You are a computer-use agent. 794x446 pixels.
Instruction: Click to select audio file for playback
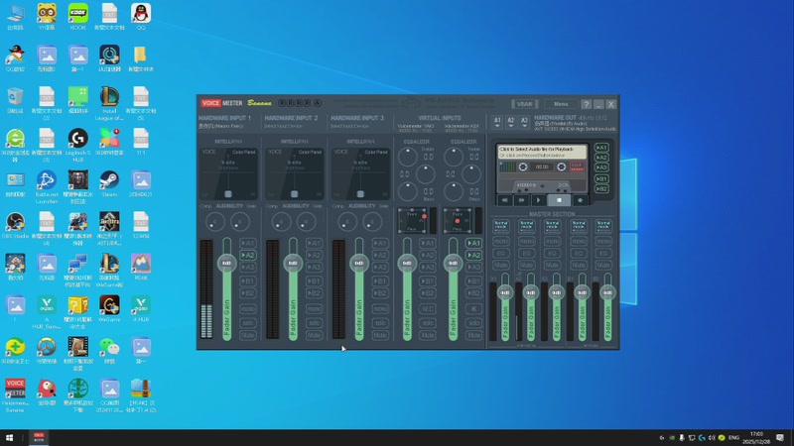click(x=542, y=152)
